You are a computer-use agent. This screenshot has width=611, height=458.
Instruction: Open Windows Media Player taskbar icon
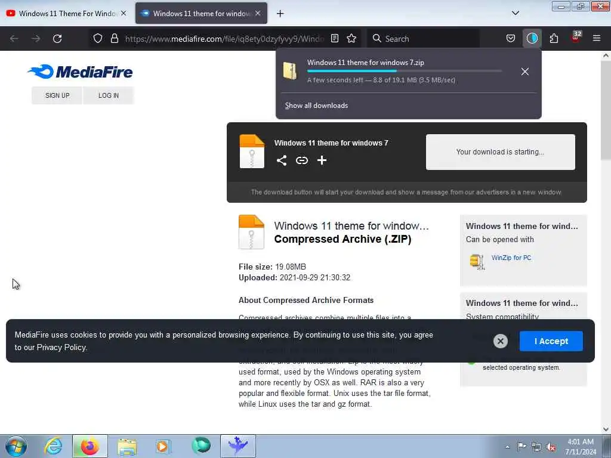pyautogui.click(x=163, y=446)
